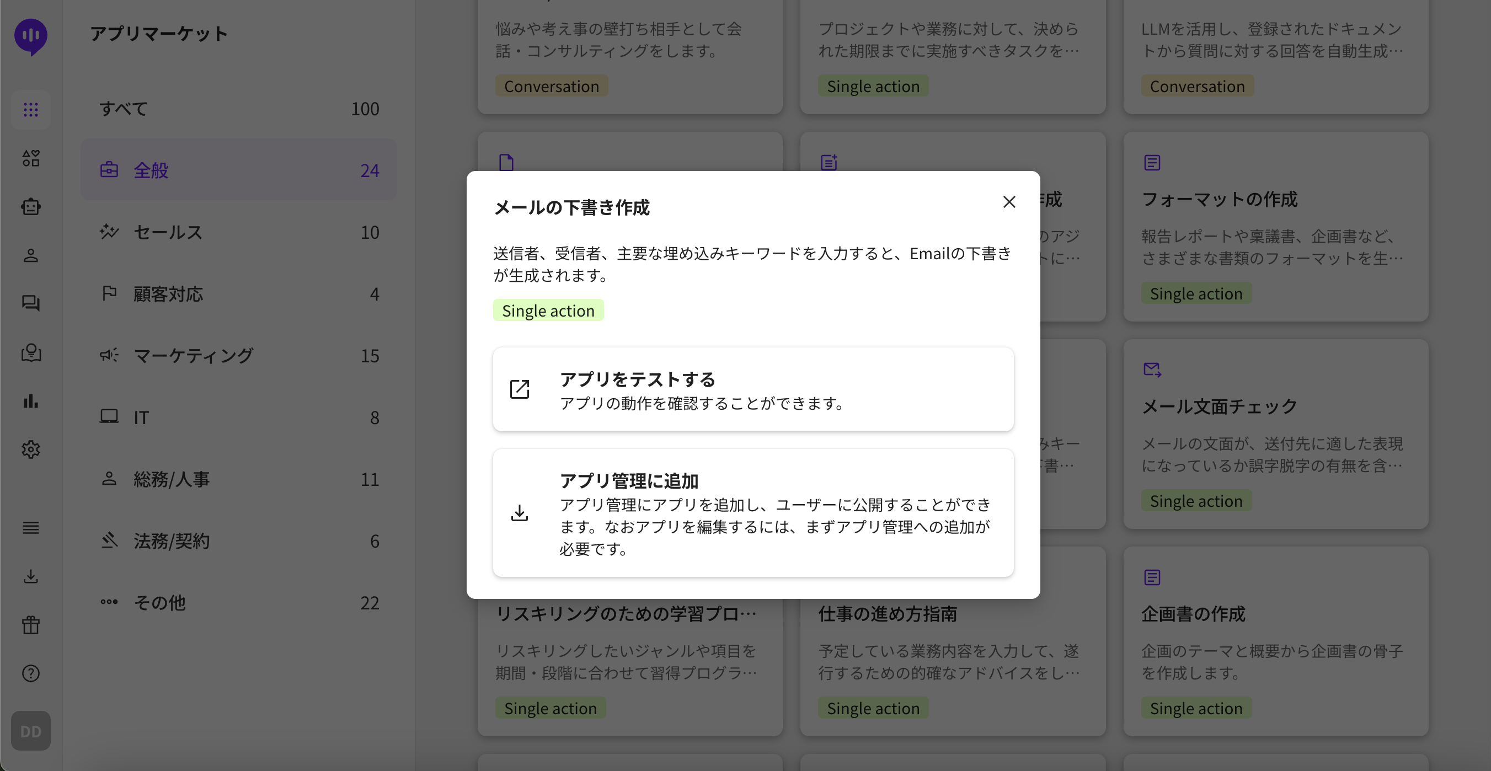1491x771 pixels.
Task: Click the Single action tag in dialog
Action: (548, 311)
